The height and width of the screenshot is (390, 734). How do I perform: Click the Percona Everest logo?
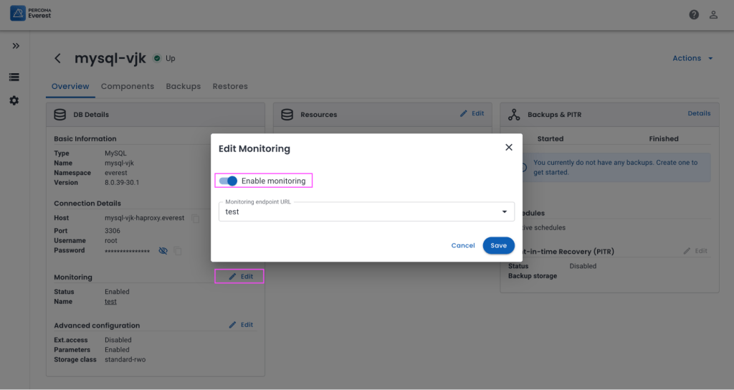(31, 13)
